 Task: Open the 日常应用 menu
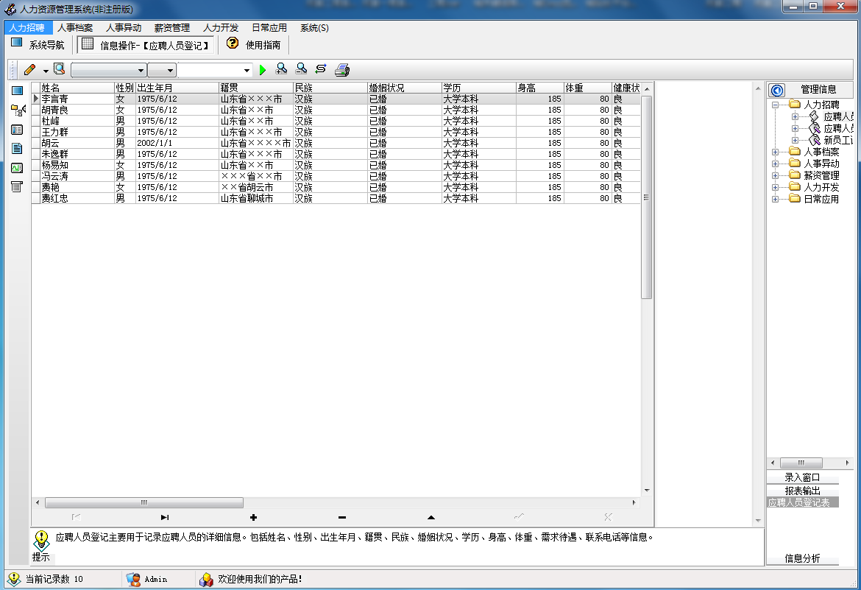tap(269, 27)
